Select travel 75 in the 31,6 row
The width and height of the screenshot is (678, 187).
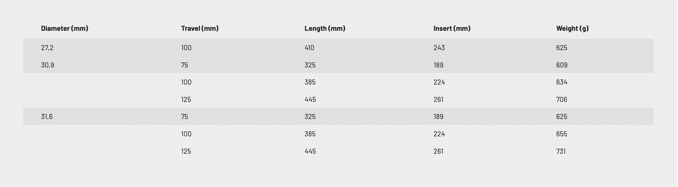point(184,117)
